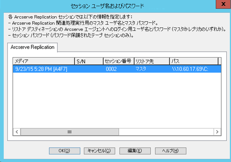
Task: Click session number 0002 cell
Action: click(x=111, y=69)
